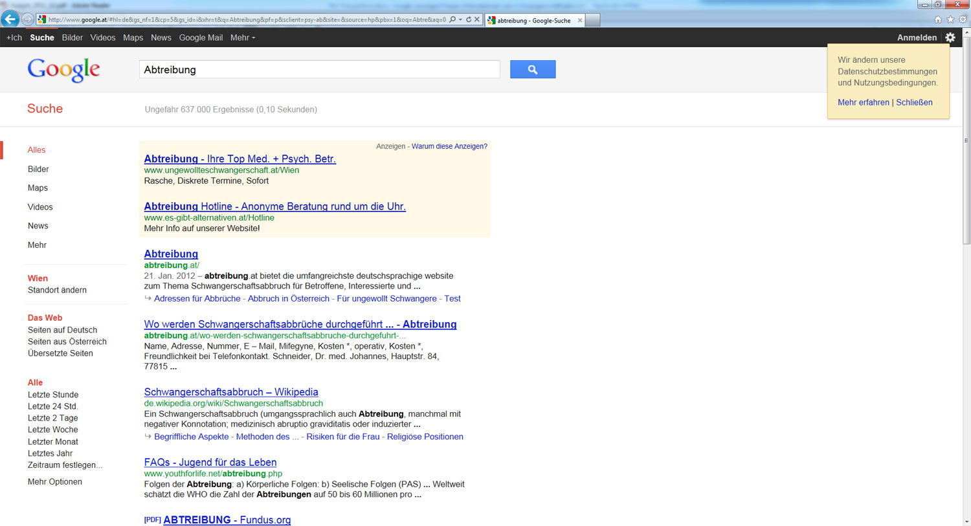Screen dimensions: 971x526
Task: Select Maps in the left sidebar
Action: tap(38, 188)
